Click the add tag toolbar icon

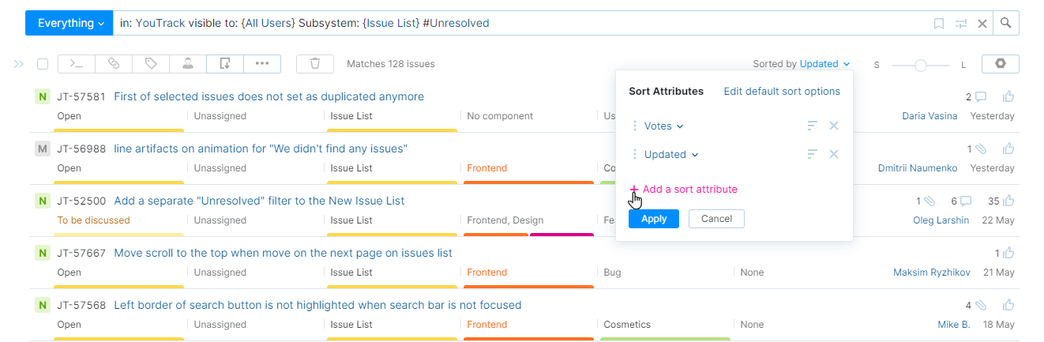[151, 64]
